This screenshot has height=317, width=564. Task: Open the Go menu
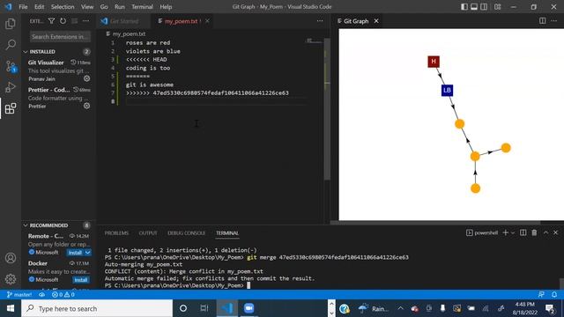pyautogui.click(x=104, y=7)
